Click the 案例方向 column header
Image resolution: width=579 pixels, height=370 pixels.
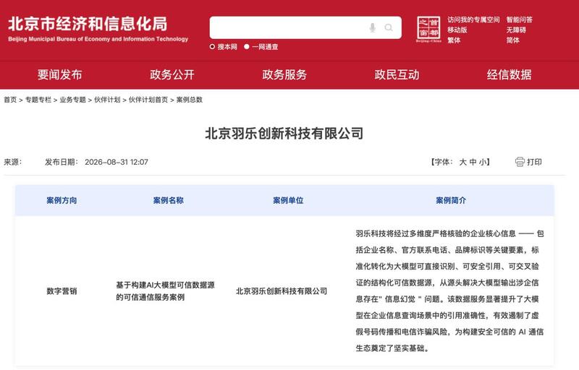coord(62,200)
